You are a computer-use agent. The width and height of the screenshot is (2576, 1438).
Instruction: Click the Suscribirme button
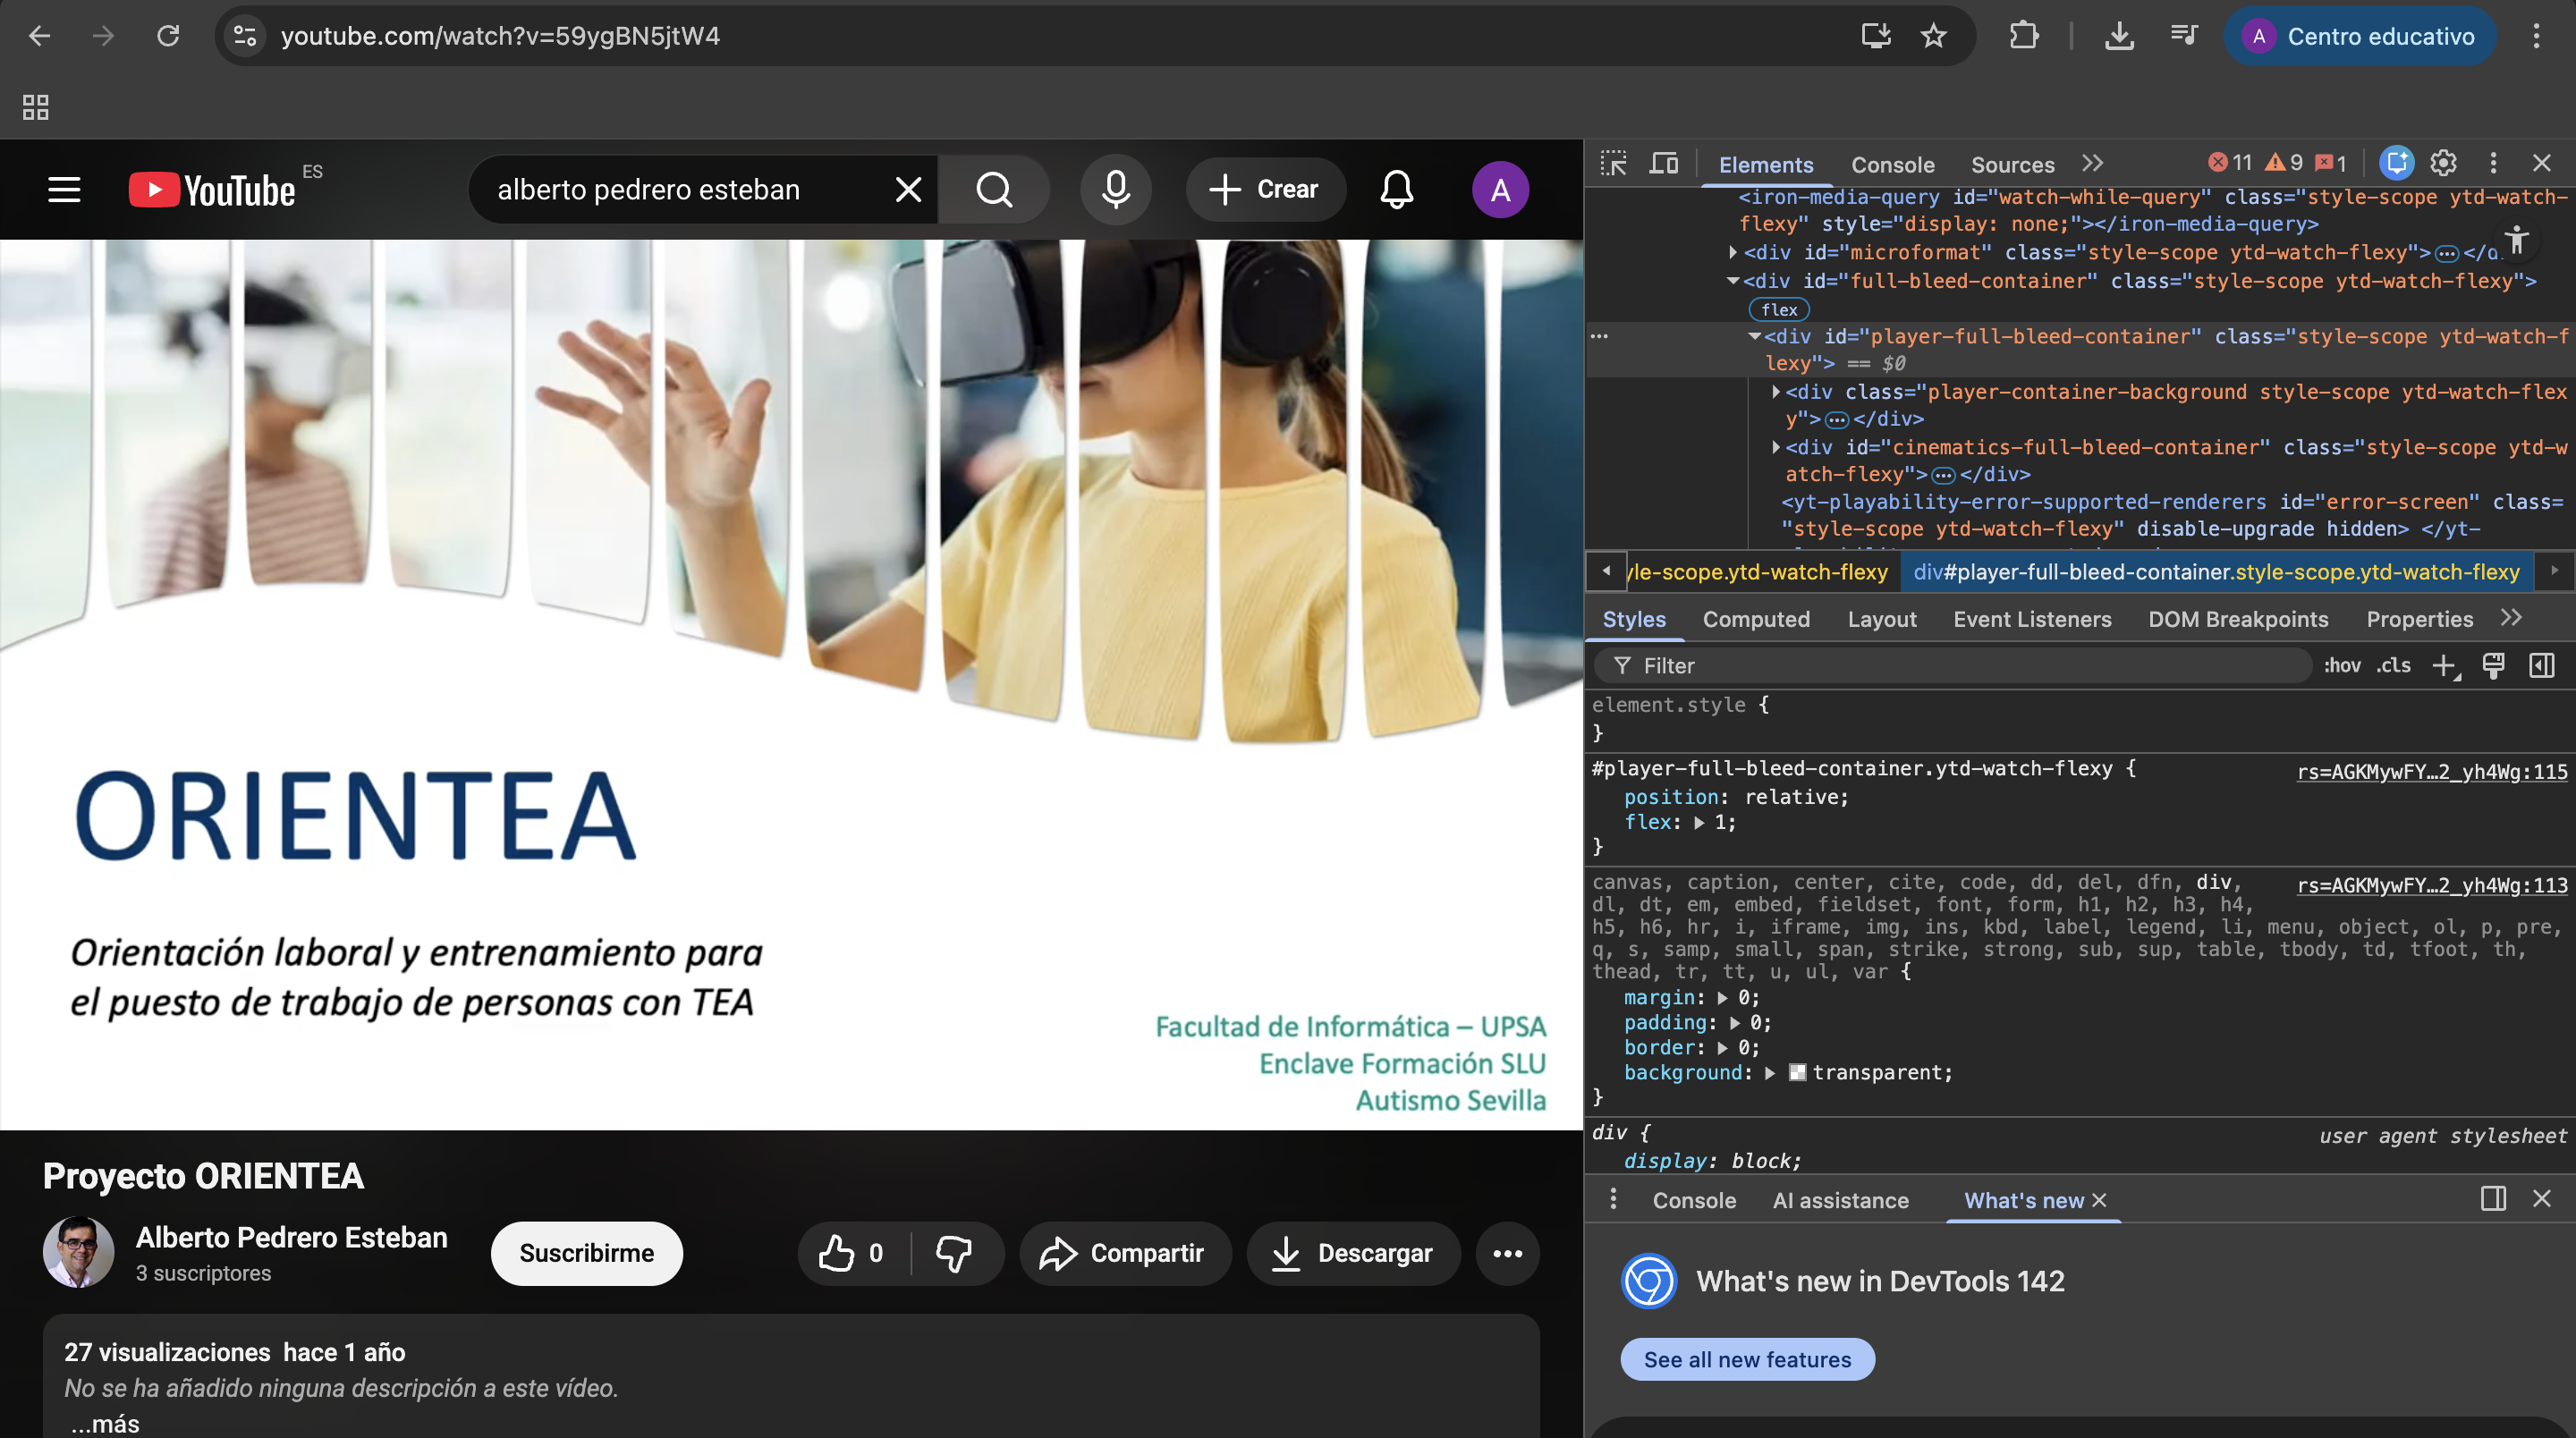click(586, 1253)
